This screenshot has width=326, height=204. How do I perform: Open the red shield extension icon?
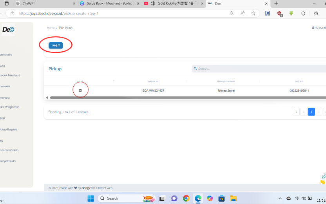pyautogui.click(x=280, y=14)
